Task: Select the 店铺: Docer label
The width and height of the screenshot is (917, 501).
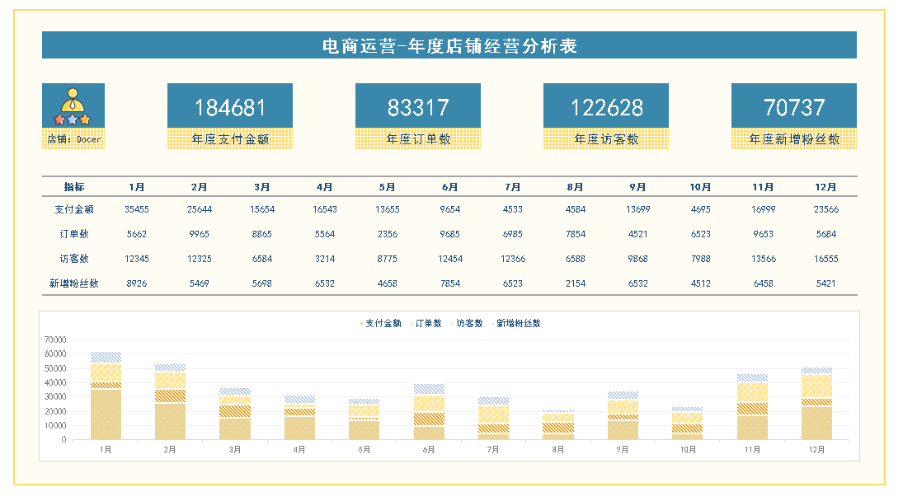Action: [x=73, y=139]
